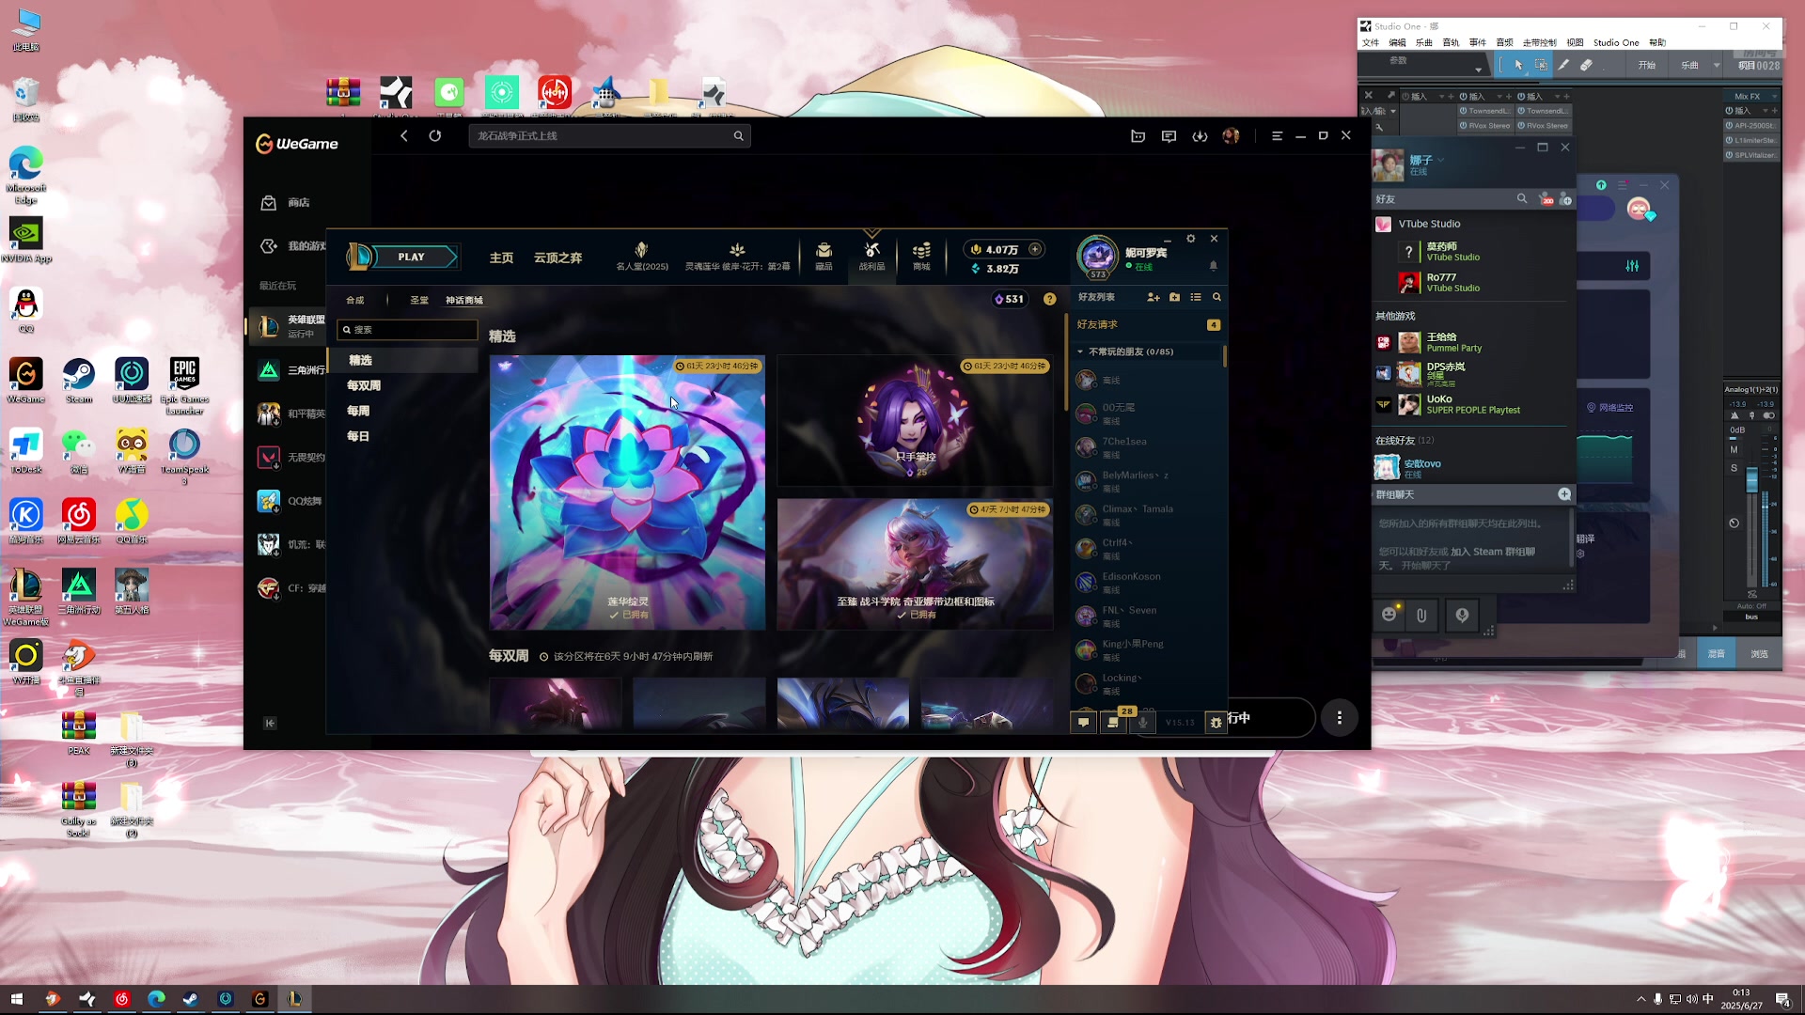The image size is (1805, 1015).
Task: Select friend 7Chelsea in League list
Action: click(x=1148, y=447)
